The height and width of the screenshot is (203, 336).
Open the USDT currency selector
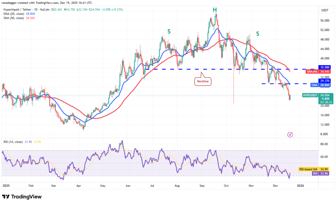click(x=325, y=10)
